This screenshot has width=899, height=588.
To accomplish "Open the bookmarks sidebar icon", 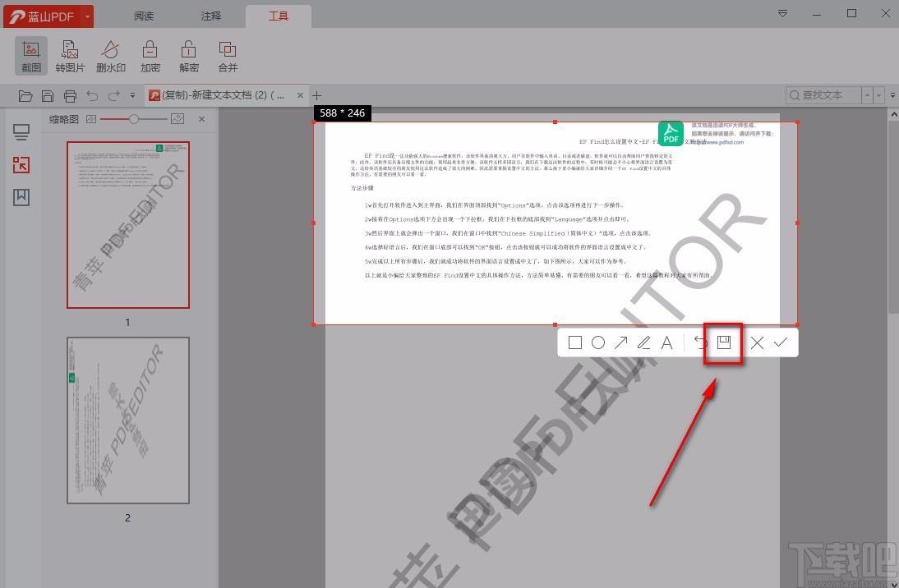I will tap(21, 197).
